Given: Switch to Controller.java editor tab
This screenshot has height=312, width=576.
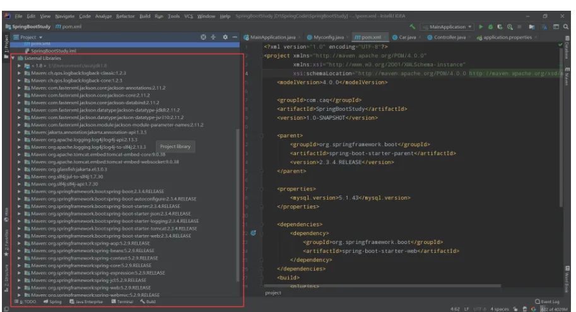Looking at the screenshot, I should coord(450,37).
